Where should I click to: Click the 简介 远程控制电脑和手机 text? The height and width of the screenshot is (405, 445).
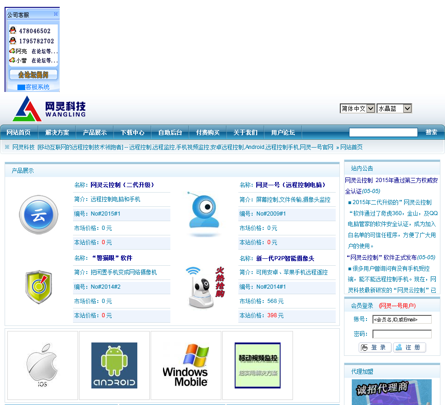tap(107, 200)
